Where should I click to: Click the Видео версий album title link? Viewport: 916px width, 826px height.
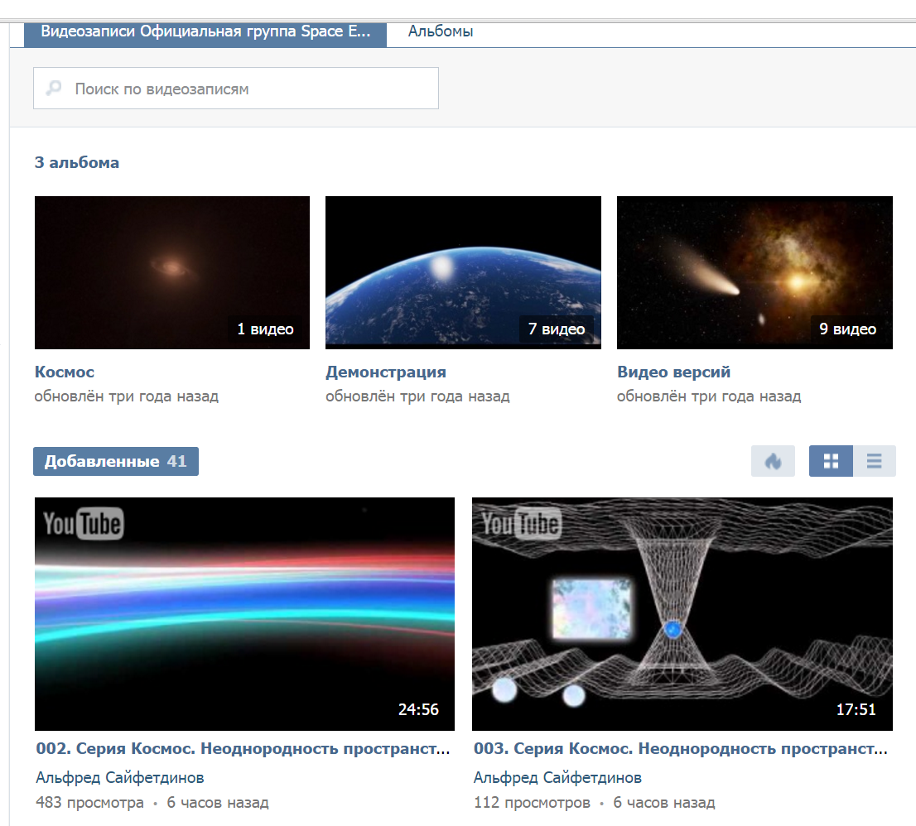coord(673,372)
